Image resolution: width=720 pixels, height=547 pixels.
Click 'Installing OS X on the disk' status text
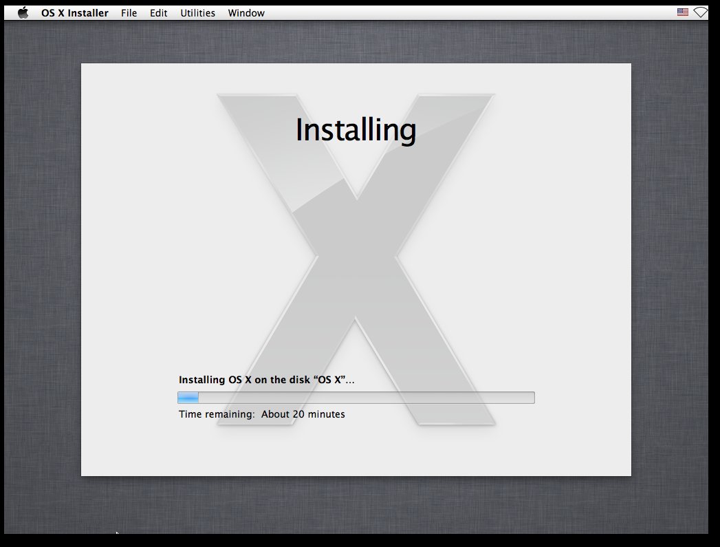pos(266,380)
